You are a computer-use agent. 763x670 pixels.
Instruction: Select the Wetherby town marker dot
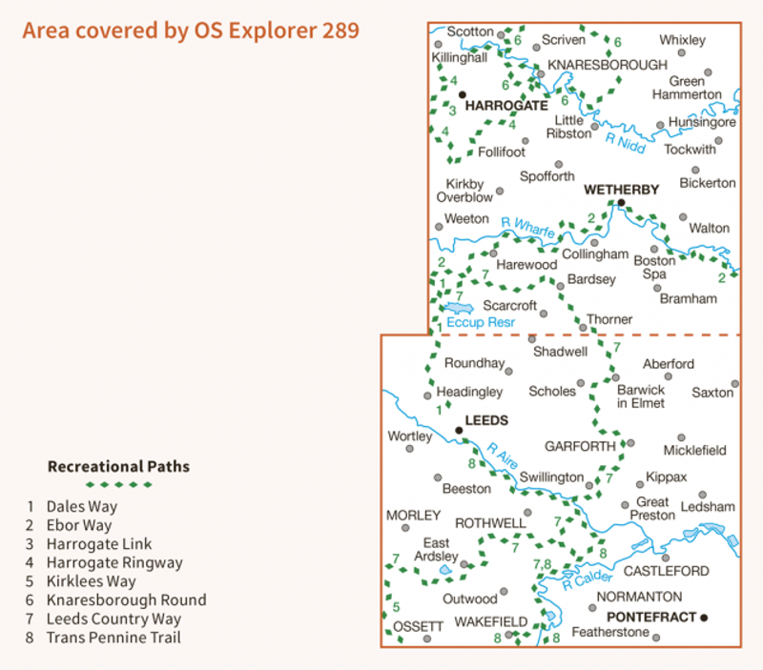tap(621, 201)
